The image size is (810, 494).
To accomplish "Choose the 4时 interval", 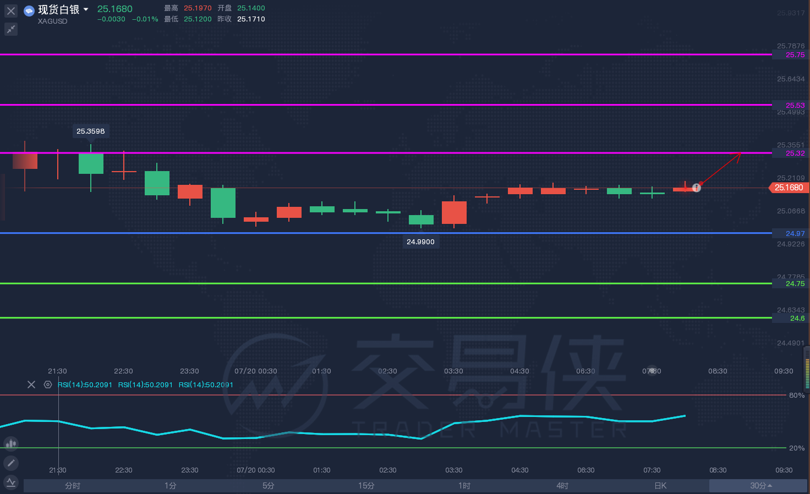I will pos(562,486).
